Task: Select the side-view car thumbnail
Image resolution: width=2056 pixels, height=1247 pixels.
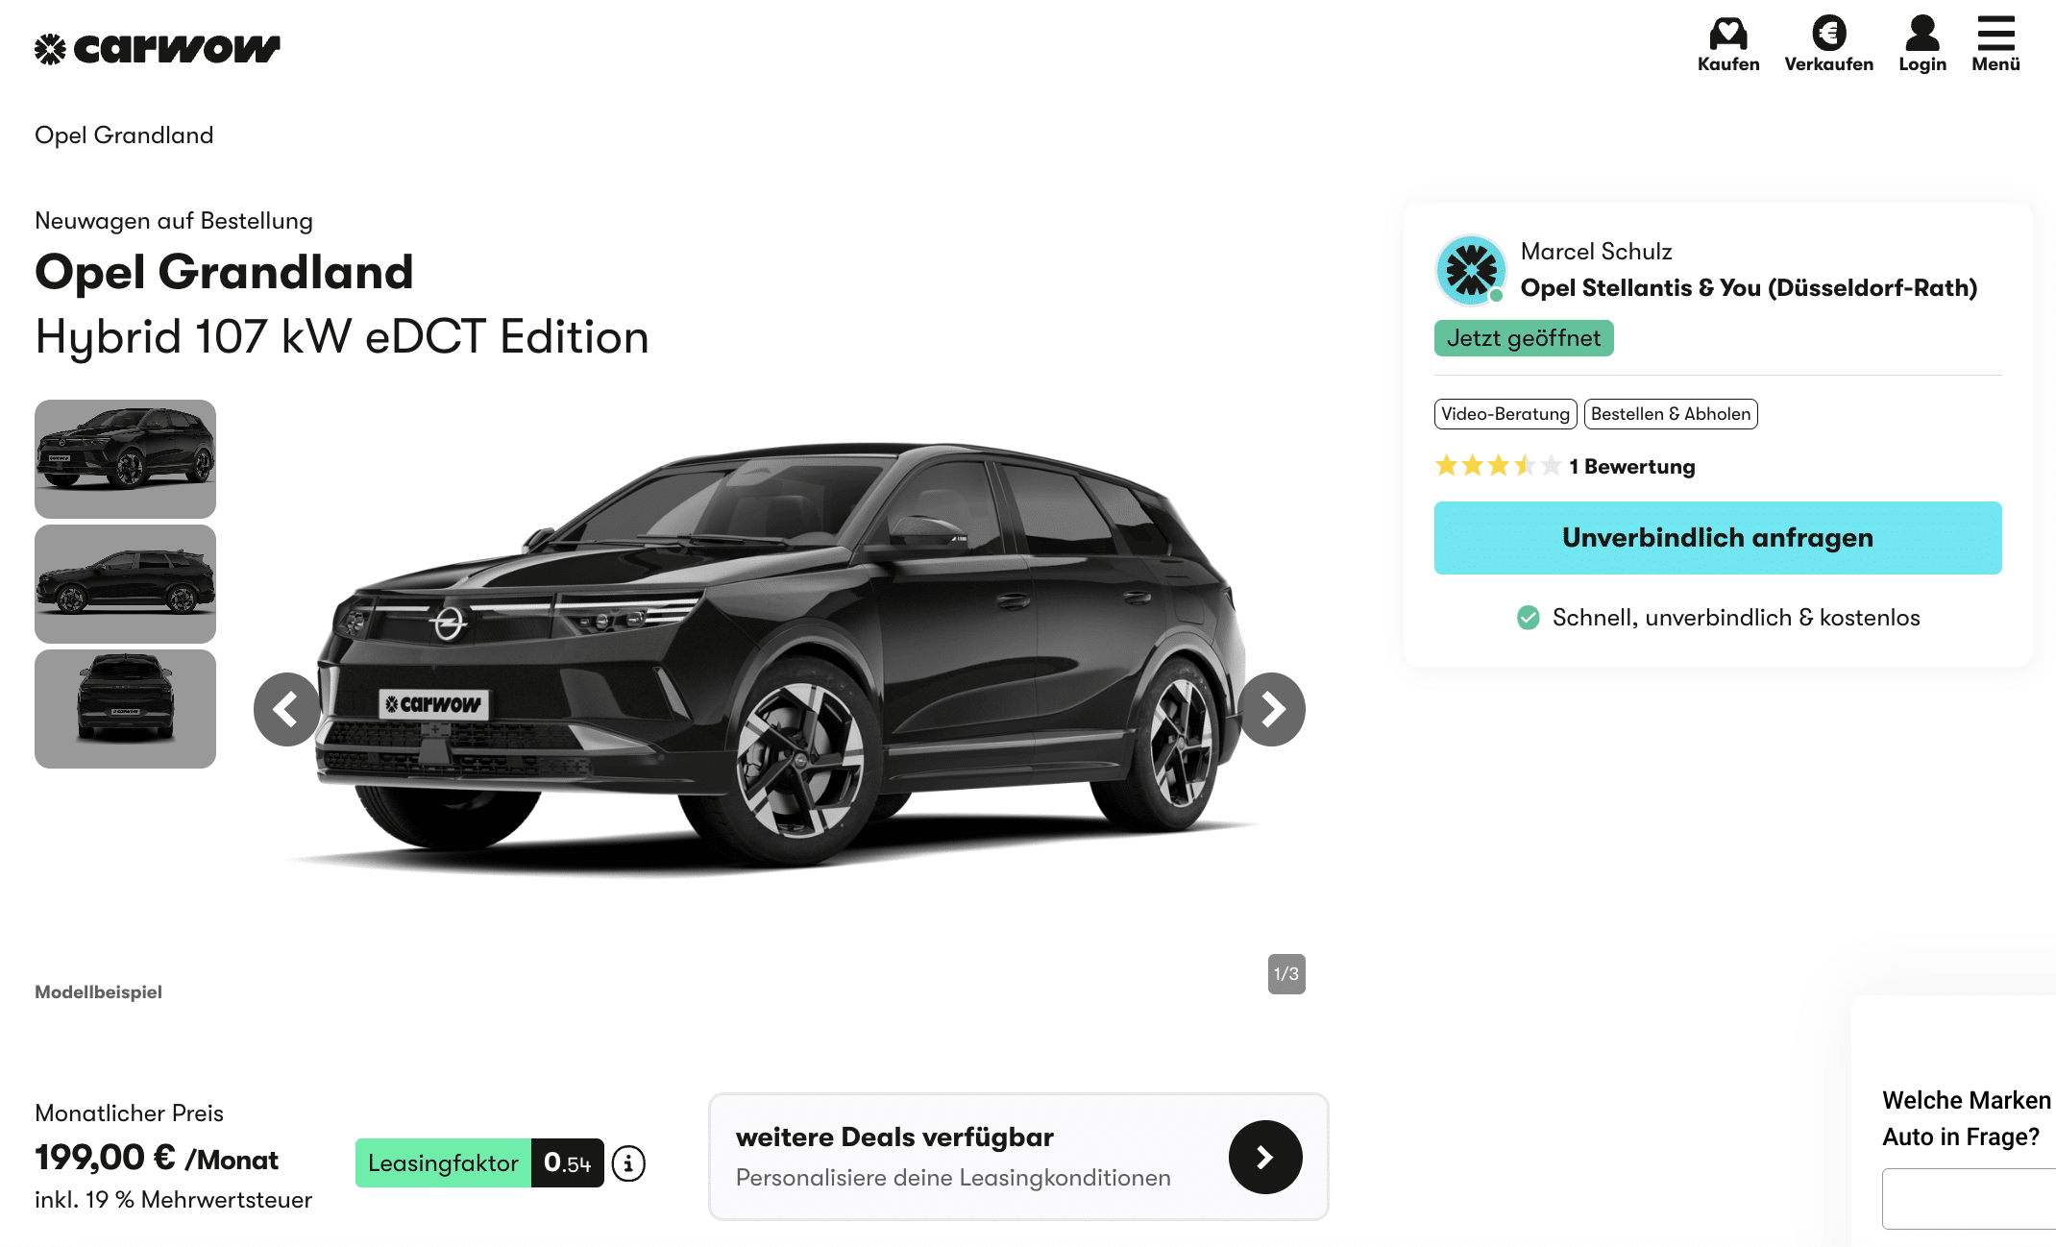Action: pyautogui.click(x=125, y=584)
